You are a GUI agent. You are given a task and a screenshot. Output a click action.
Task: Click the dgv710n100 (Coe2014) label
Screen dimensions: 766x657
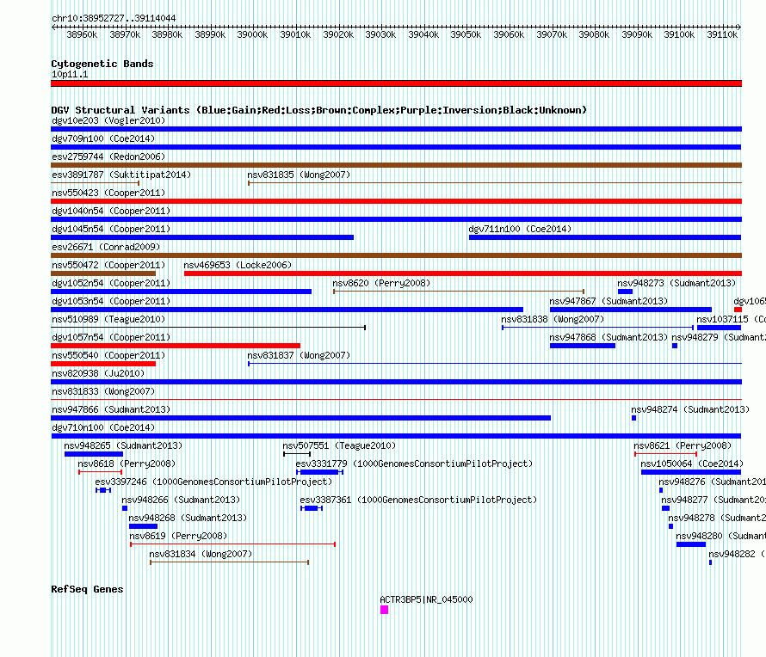coord(103,427)
